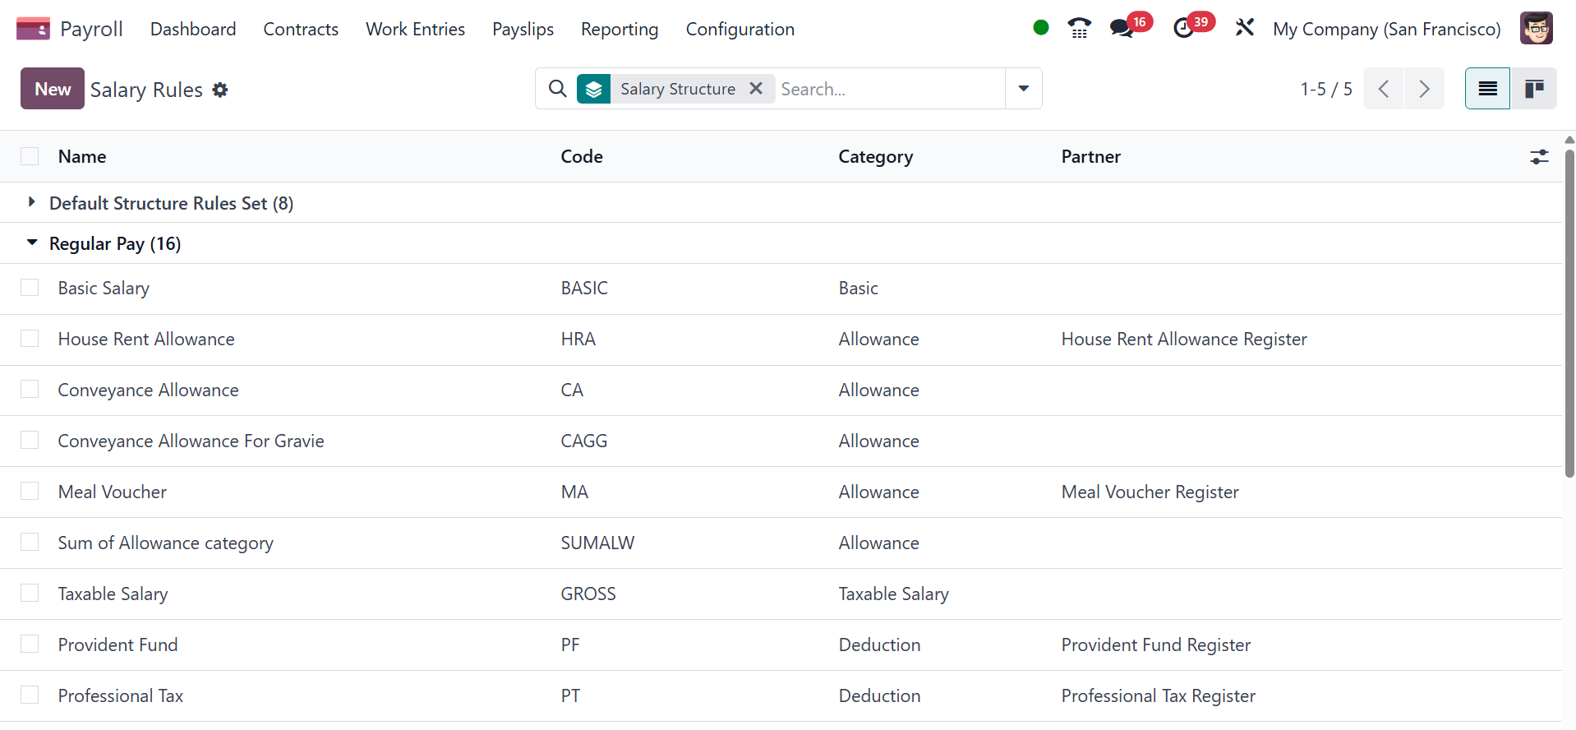Click the Search input field
The width and height of the screenshot is (1576, 730).
(889, 89)
